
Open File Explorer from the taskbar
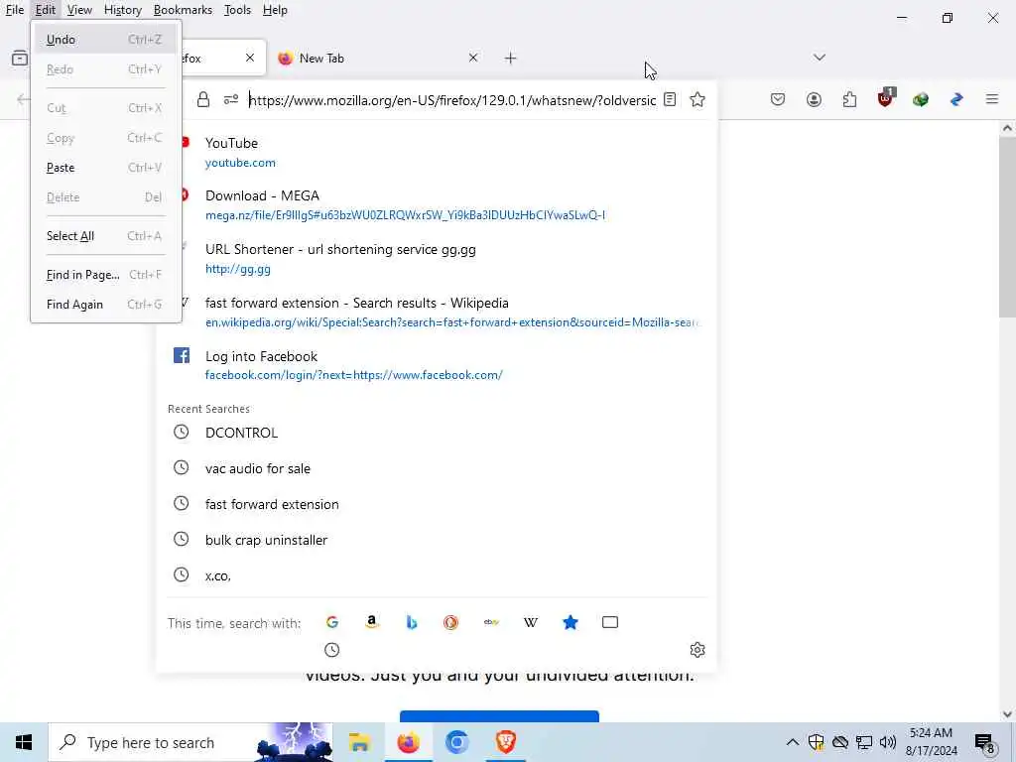(x=359, y=742)
